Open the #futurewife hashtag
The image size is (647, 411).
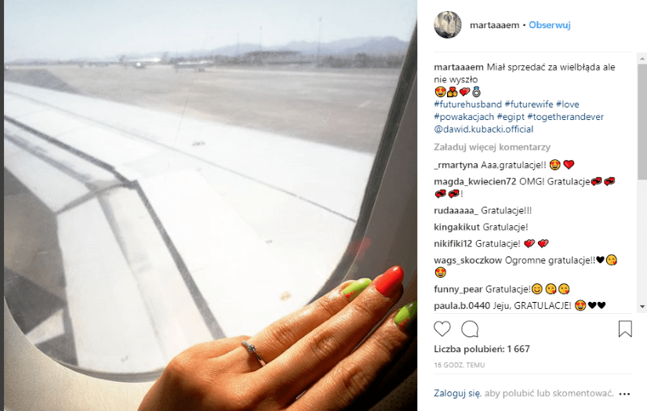529,104
